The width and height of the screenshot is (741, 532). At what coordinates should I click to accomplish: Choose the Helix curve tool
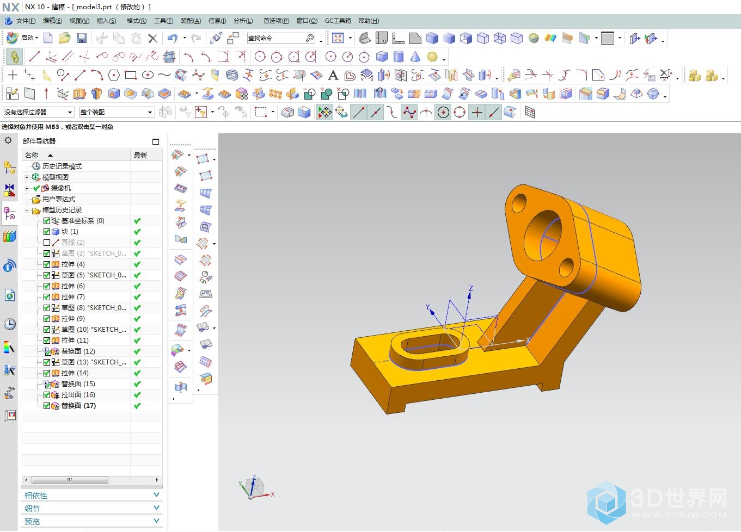tap(232, 75)
